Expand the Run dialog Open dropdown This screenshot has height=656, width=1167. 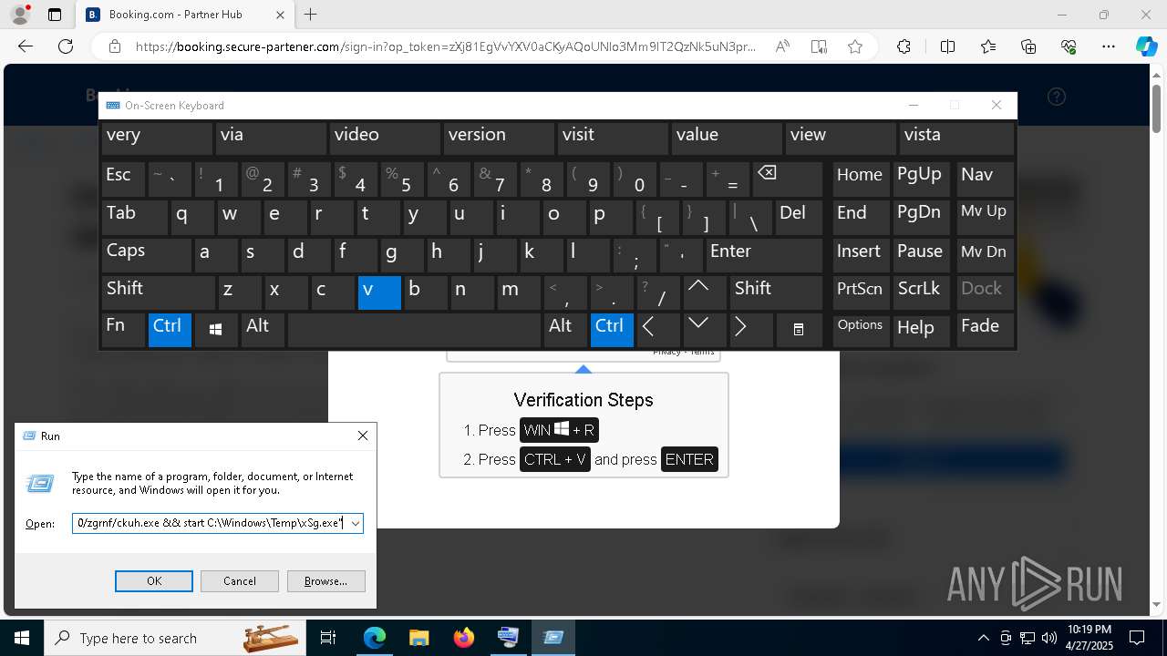click(x=355, y=524)
